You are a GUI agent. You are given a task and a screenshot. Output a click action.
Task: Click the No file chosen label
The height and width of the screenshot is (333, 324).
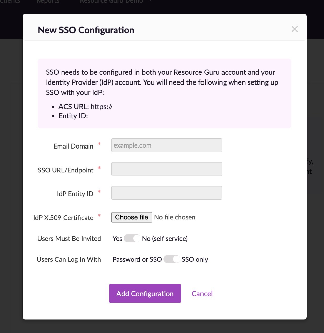(175, 217)
